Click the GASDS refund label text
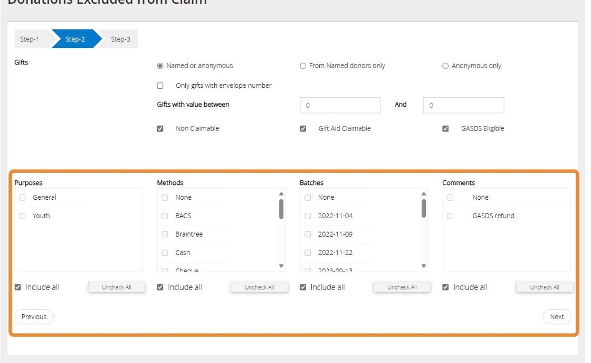Screen dimensions: 591x363 click(493, 216)
